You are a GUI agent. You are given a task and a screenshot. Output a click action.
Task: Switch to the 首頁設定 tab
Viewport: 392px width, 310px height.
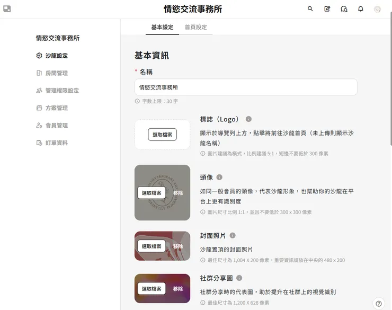point(196,27)
